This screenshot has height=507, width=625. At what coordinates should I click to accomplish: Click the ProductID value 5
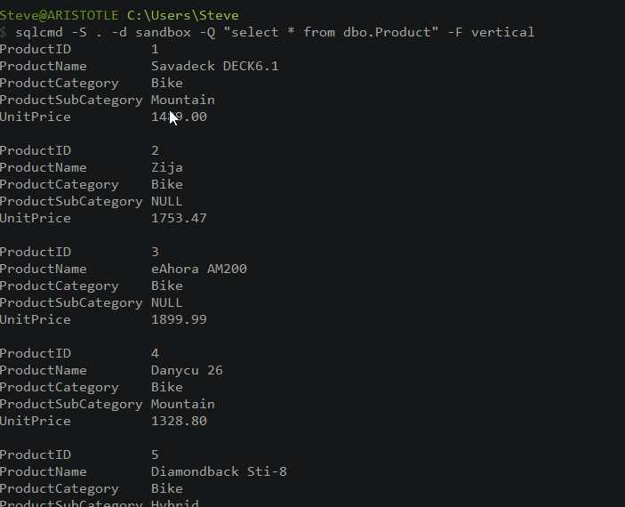tap(156, 455)
